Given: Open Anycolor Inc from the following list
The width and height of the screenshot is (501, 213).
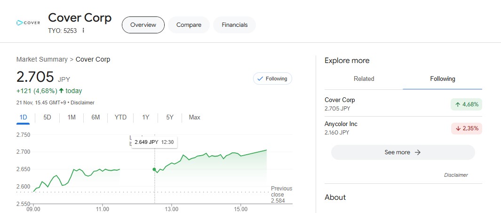Looking at the screenshot, I should [341, 124].
